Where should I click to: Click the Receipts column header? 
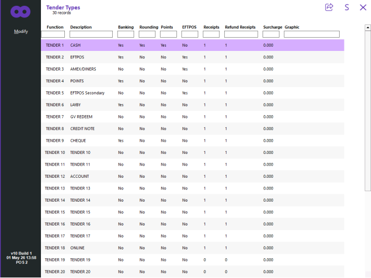(x=212, y=27)
